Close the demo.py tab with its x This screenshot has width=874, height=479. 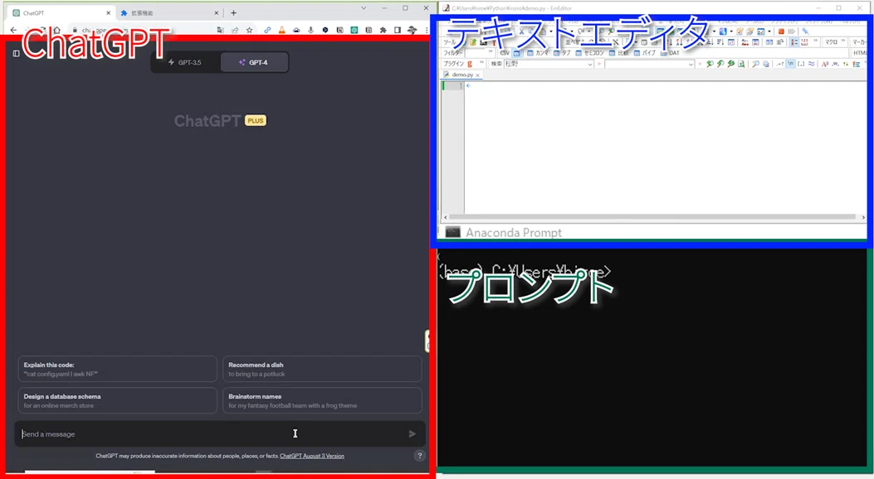478,75
